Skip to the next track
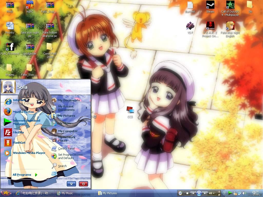Image resolution: width=263 pixels, height=197 pixels. pos(205,193)
